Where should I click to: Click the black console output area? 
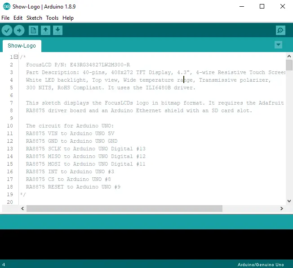(x=146, y=244)
